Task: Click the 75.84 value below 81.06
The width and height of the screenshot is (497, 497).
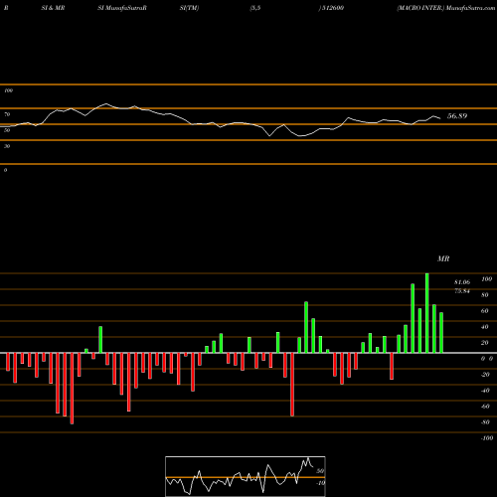Action: (462, 291)
